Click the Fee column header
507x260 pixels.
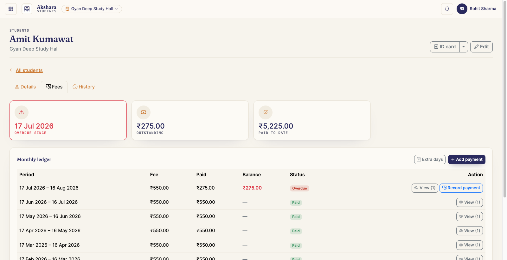point(154,175)
